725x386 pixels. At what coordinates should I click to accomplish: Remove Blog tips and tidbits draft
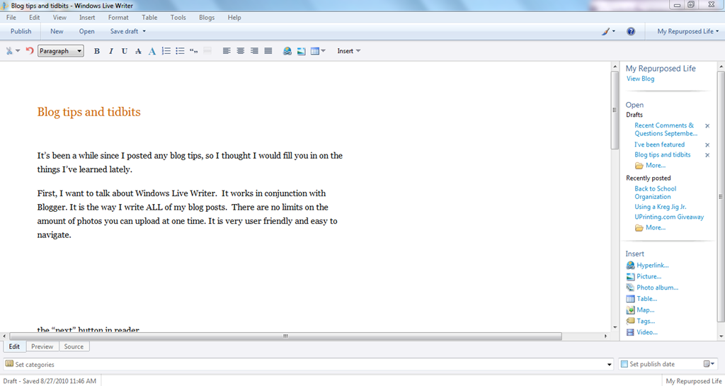(x=707, y=155)
